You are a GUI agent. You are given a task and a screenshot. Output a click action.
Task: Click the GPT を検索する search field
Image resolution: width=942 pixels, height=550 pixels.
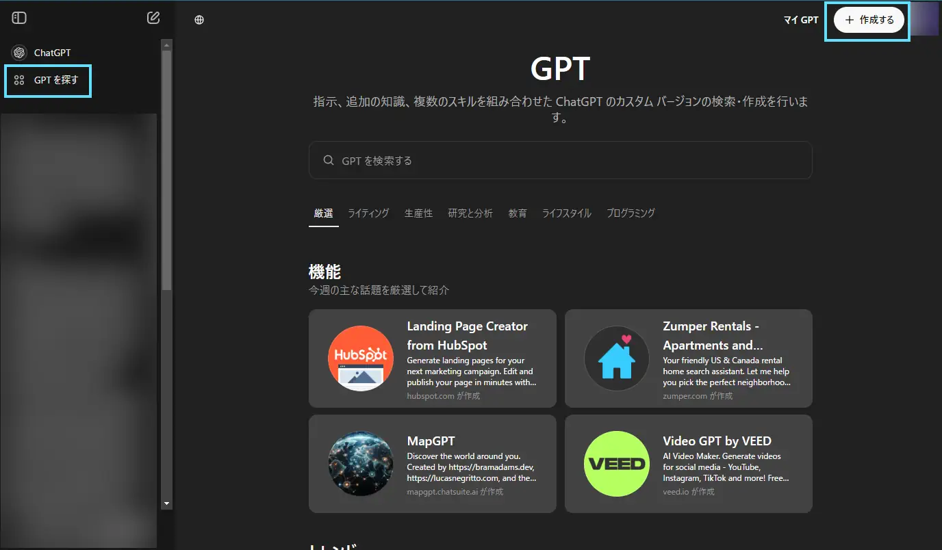[x=560, y=160]
